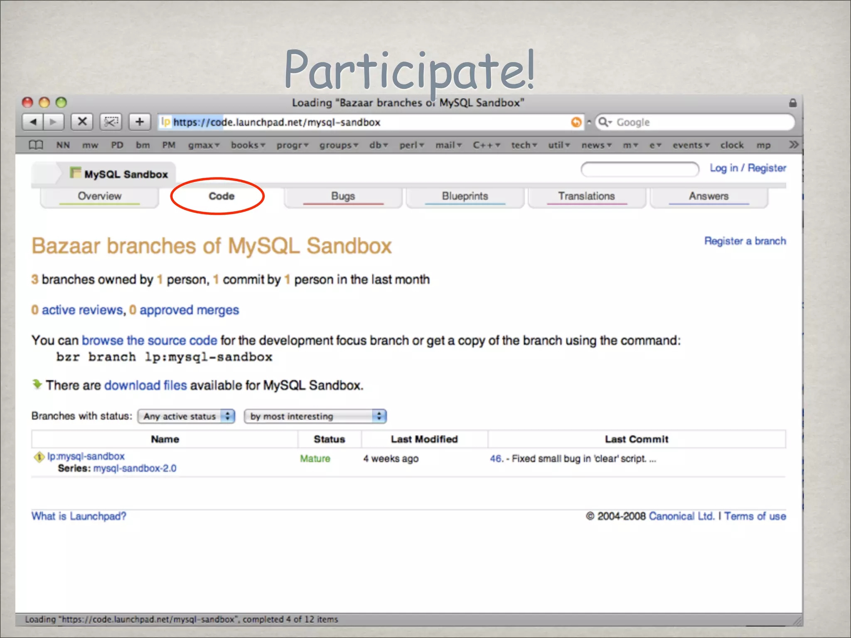Open the db bookmarks dropdown

379,145
